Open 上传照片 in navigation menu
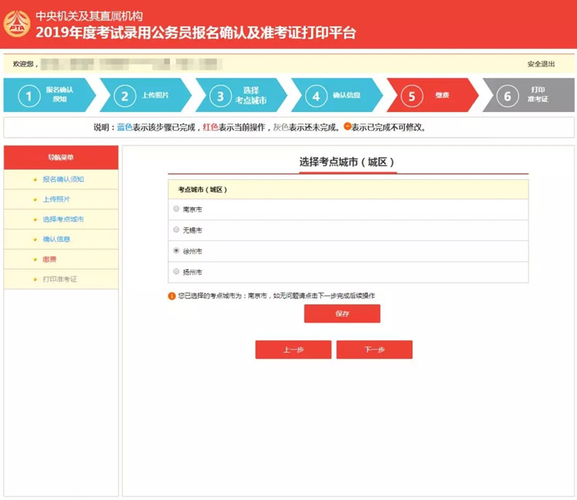 pyautogui.click(x=56, y=199)
